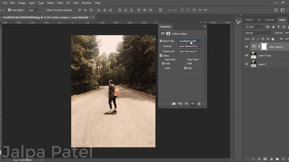Image resolution: width=289 pixels, height=162 pixels.
Task: Click view previous state icon in Properties
Action: 180,104
